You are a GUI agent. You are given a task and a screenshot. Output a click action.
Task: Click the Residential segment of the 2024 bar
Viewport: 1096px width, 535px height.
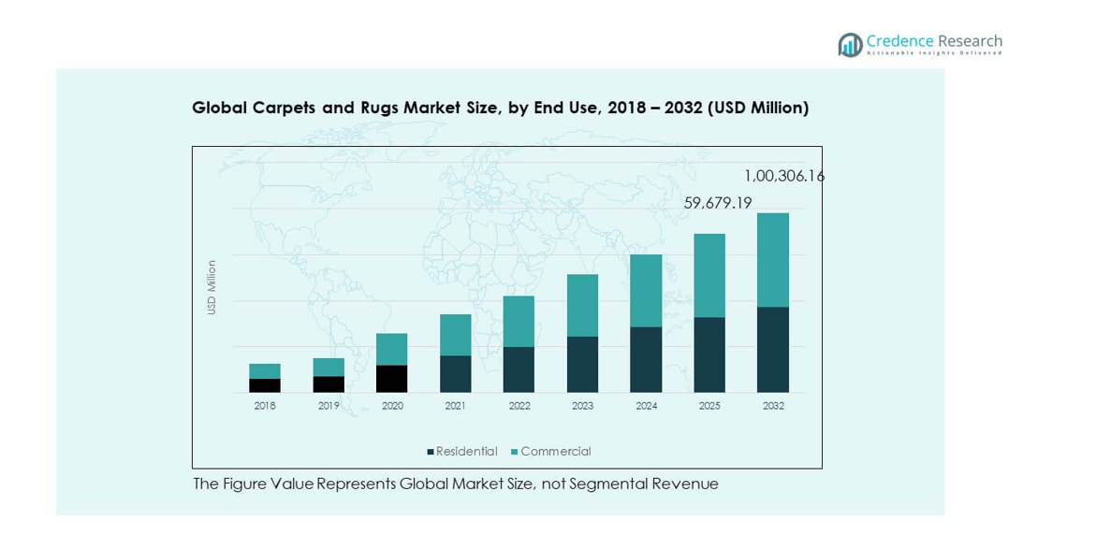[x=646, y=359]
